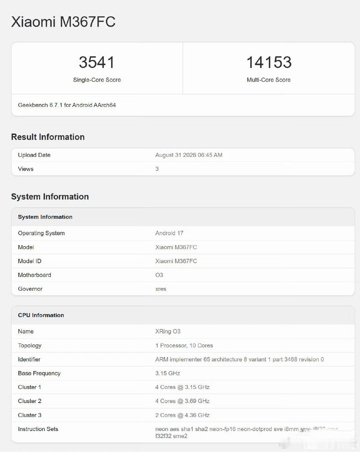This screenshot has width=360, height=452.
Task: Select the Base Frequency value 3.15 GHz
Action: (168, 373)
